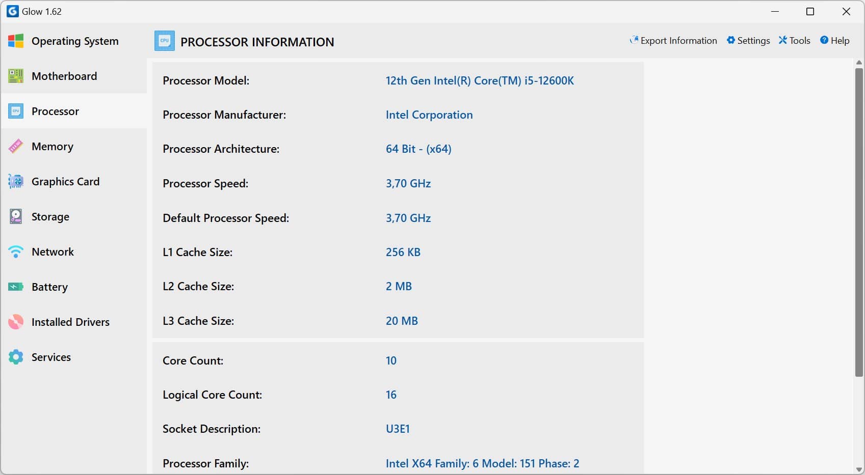Show the Services section

point(74,357)
